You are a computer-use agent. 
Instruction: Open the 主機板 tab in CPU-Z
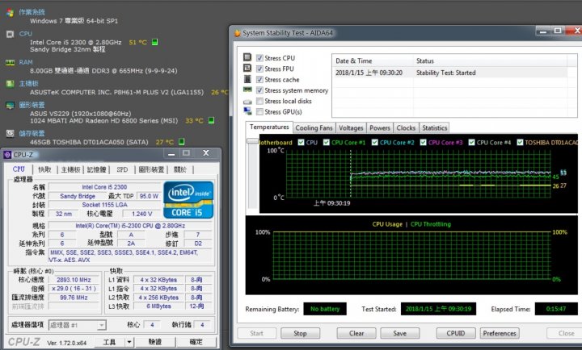click(70, 169)
